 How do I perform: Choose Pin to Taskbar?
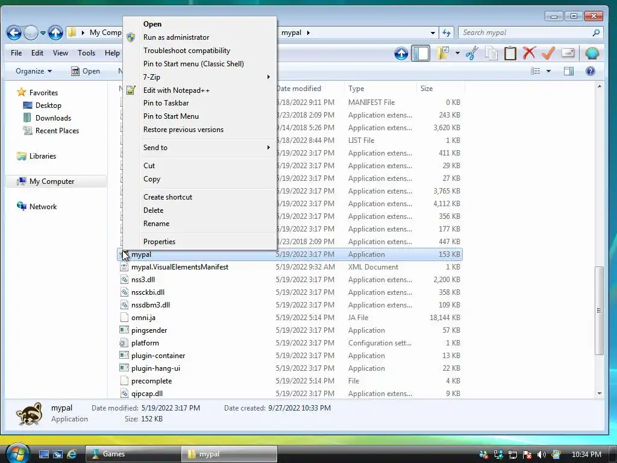(x=200, y=103)
